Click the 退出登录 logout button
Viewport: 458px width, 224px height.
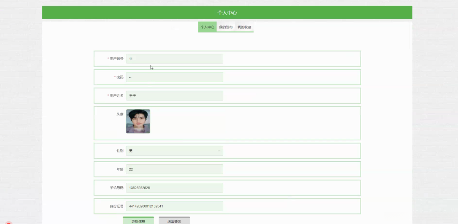tap(174, 220)
